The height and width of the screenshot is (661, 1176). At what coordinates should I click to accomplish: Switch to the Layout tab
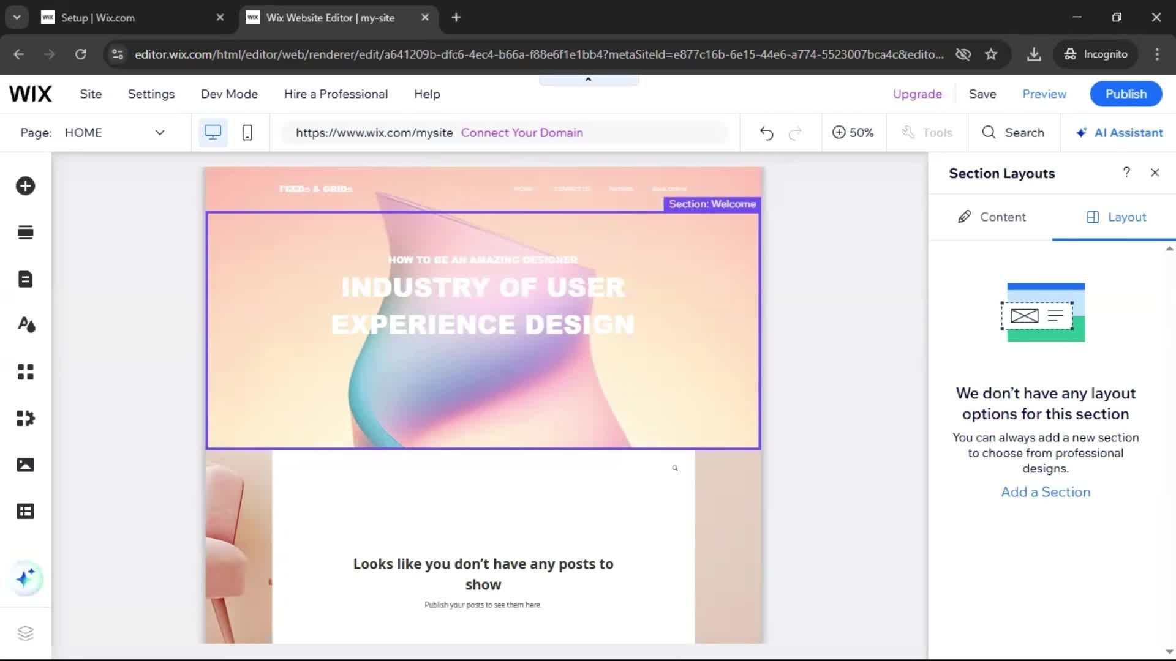tap(1115, 217)
